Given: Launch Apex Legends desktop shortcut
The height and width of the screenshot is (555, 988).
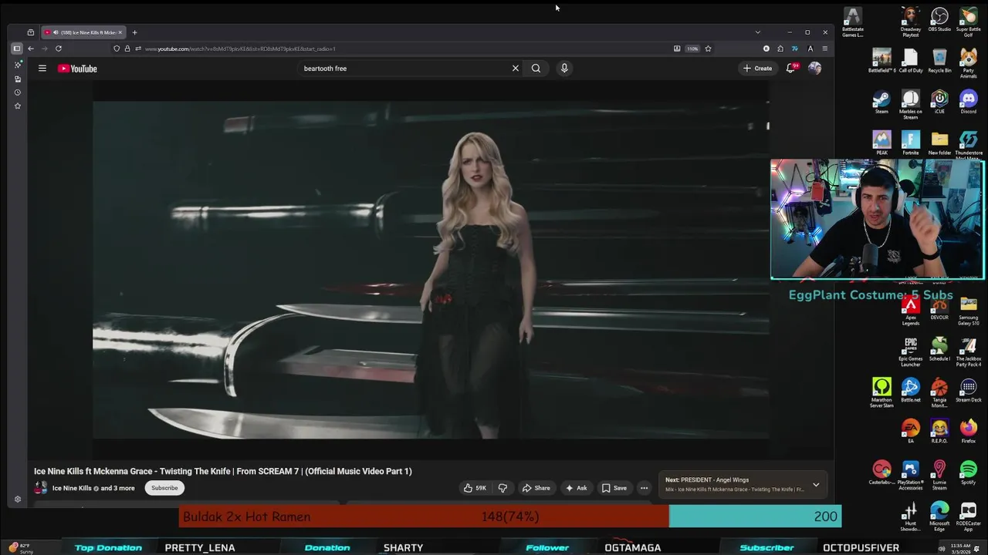Looking at the screenshot, I should [x=911, y=311].
